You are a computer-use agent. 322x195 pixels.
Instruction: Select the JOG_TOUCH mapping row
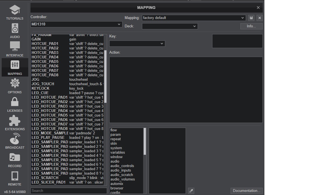click(x=67, y=84)
